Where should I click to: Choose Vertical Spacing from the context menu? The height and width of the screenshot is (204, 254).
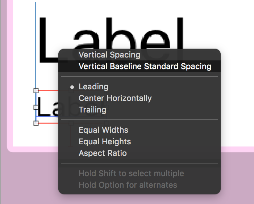[x=109, y=55]
